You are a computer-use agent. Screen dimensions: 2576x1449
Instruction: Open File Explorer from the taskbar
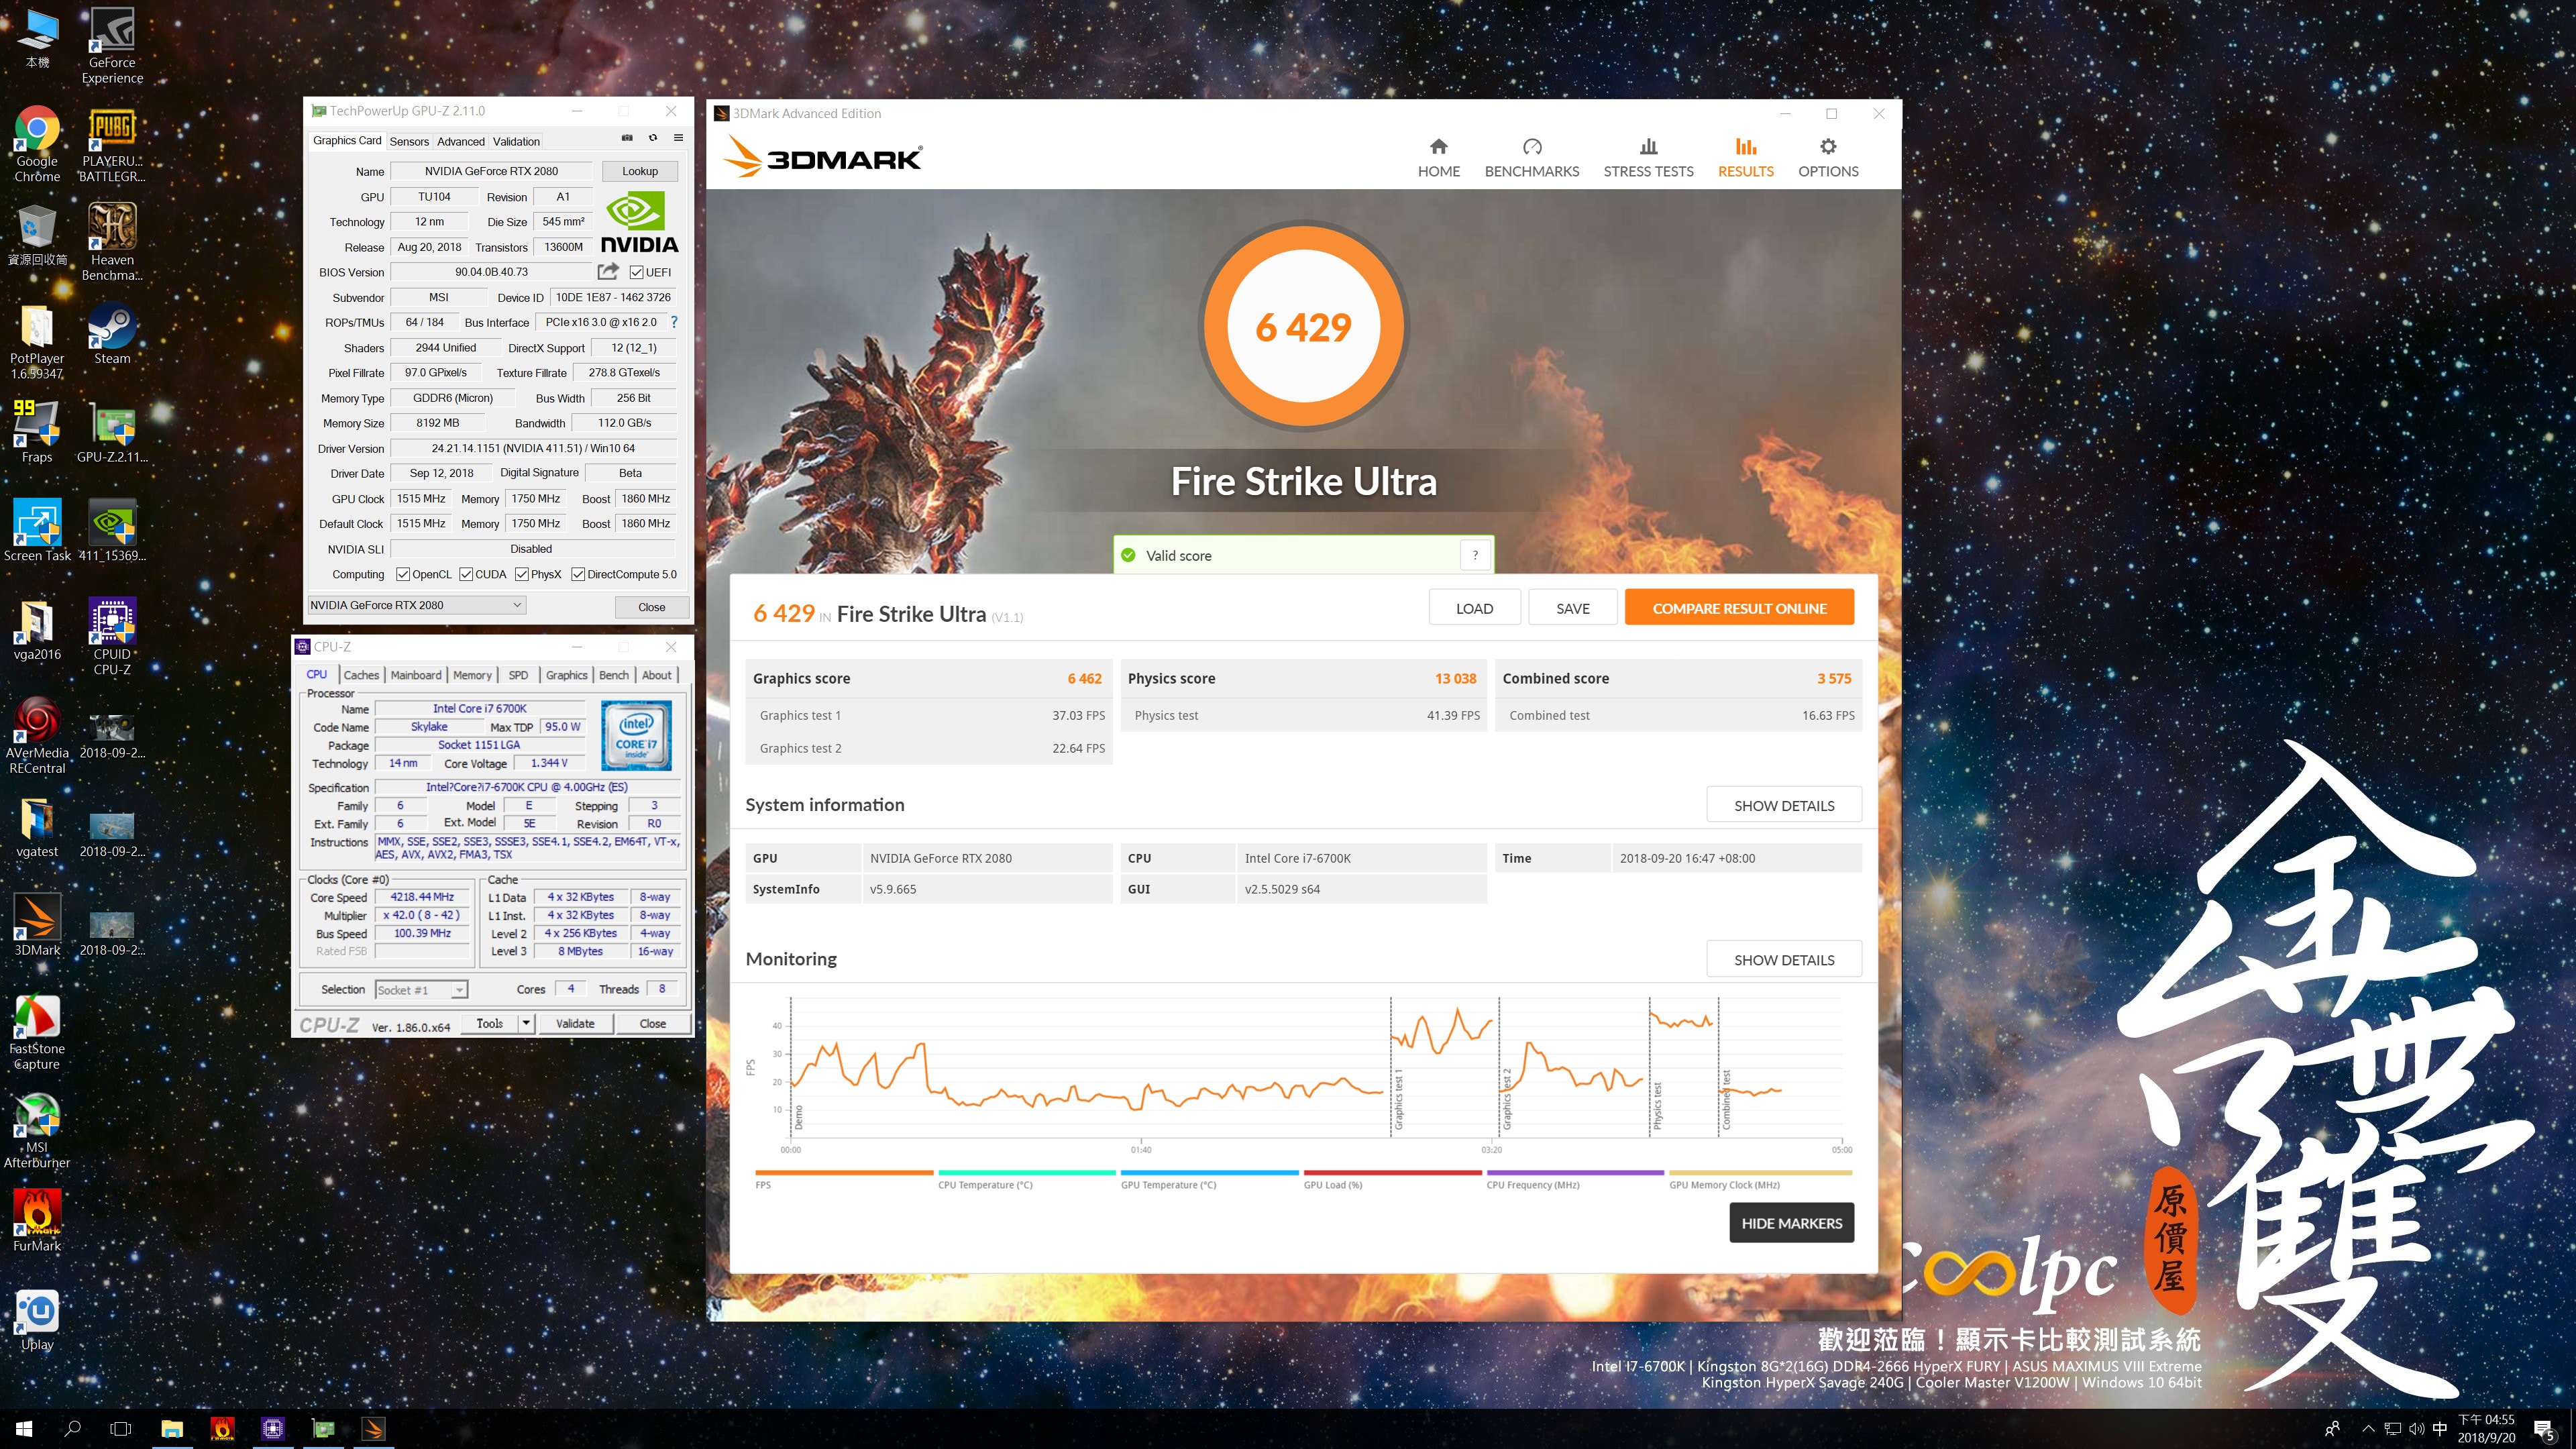172,1429
